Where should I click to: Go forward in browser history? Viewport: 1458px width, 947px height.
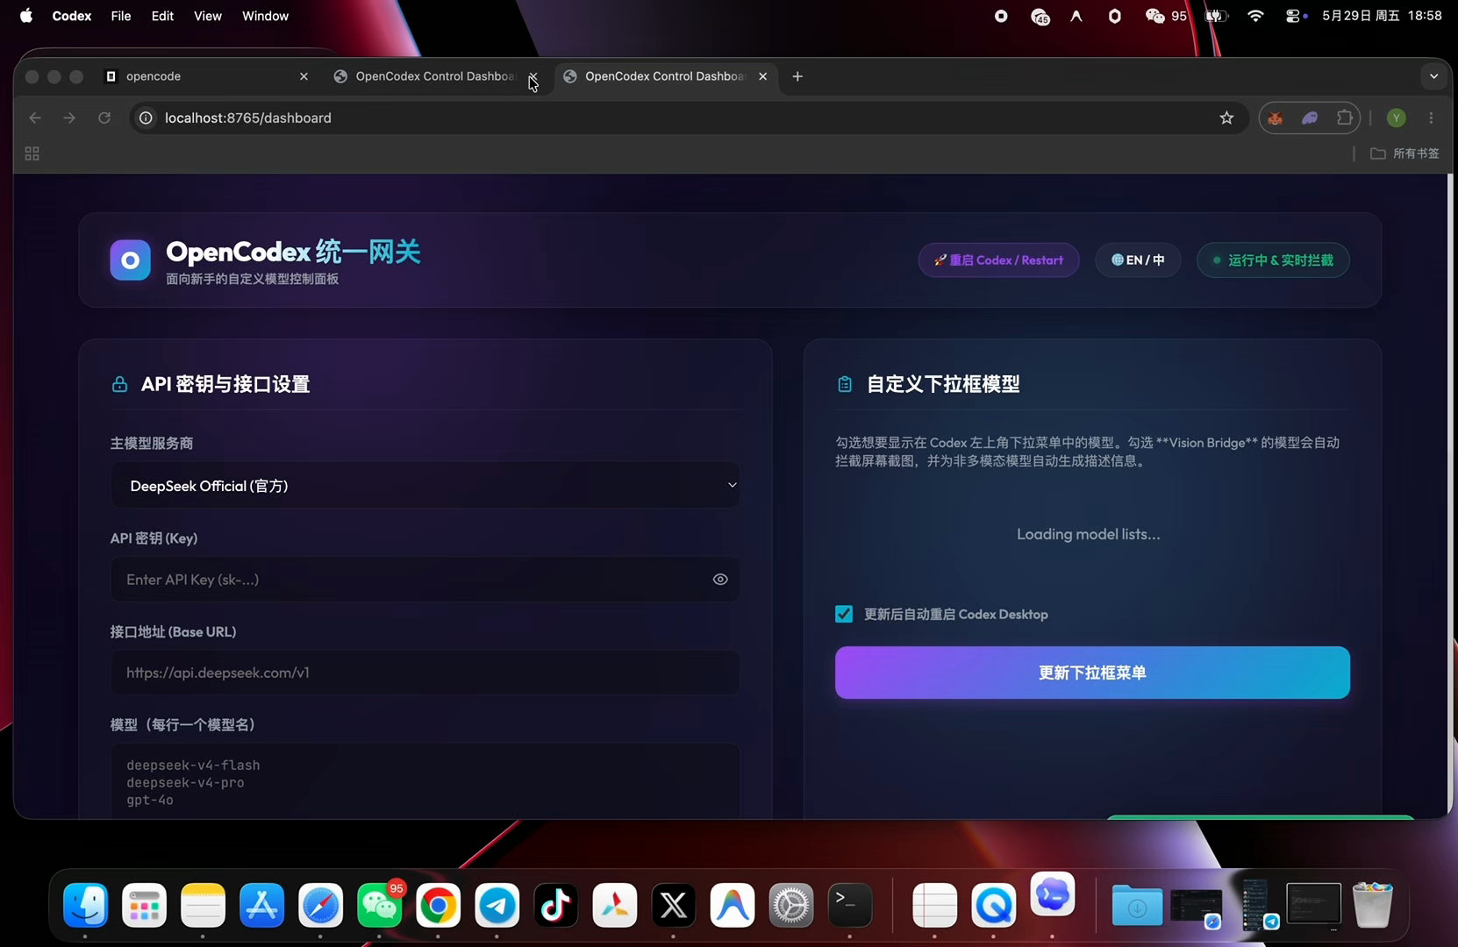69,117
